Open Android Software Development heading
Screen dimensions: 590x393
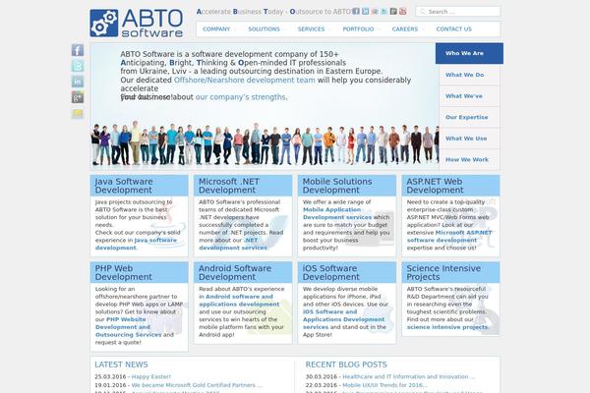click(x=235, y=273)
